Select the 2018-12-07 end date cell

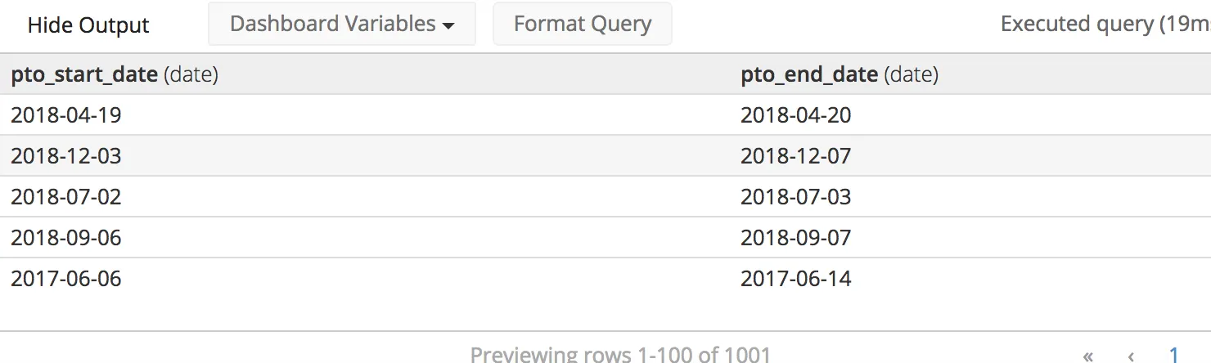click(x=796, y=156)
